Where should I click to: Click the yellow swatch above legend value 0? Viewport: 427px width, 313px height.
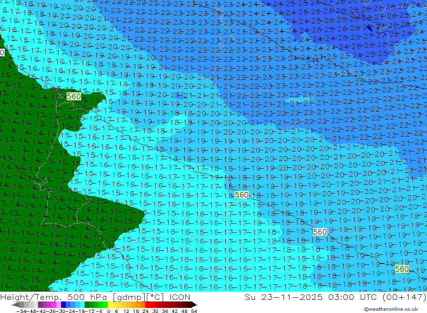(110, 305)
